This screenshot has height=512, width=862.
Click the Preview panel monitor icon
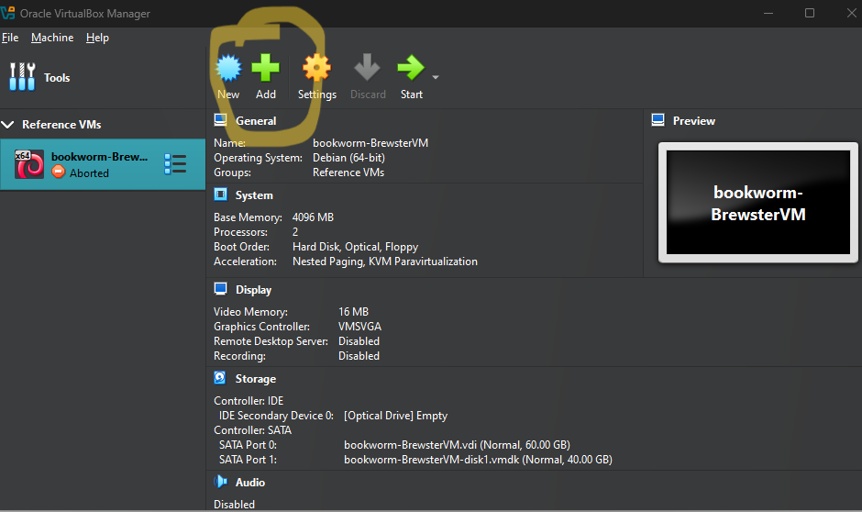[658, 120]
